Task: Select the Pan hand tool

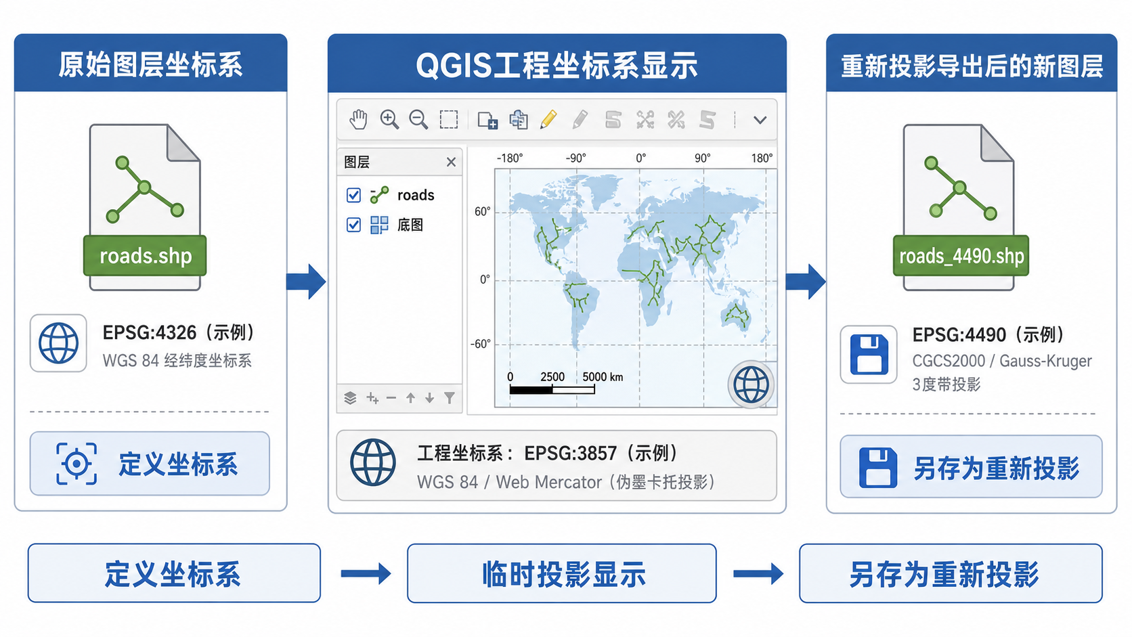Action: click(x=358, y=120)
